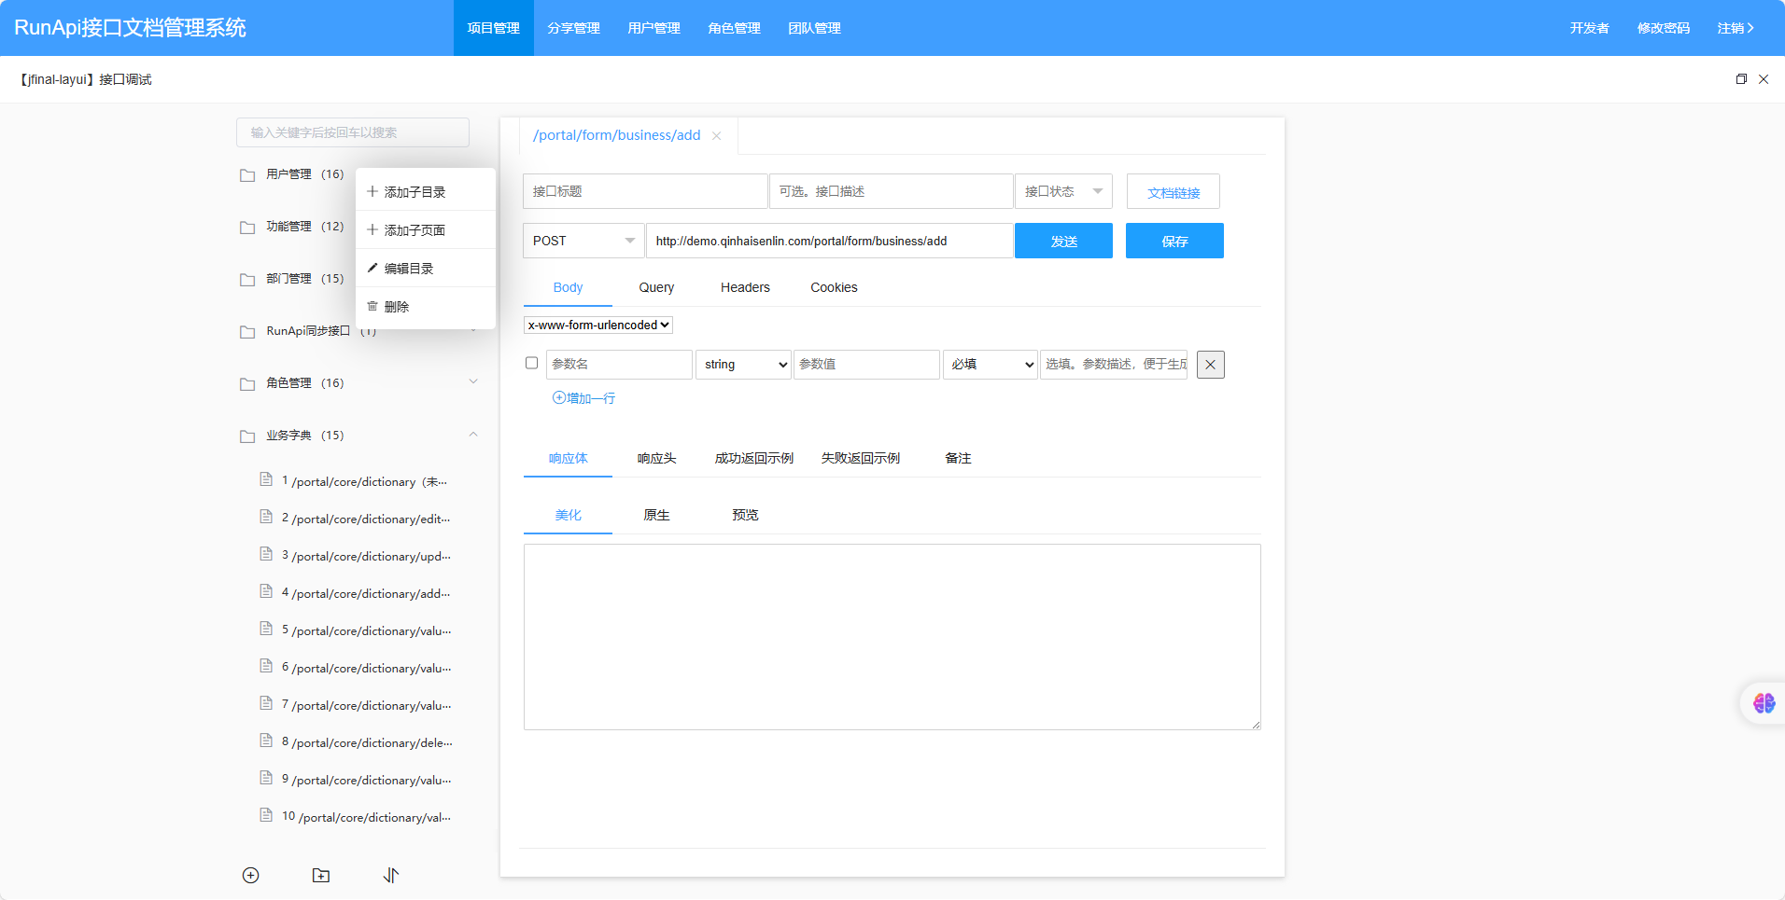
Task: Click the brain assistant floating icon
Action: (x=1764, y=703)
